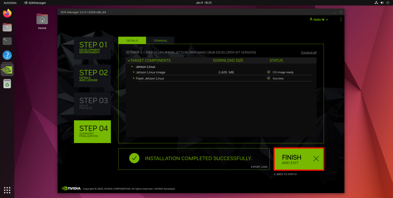393x198 pixels.
Task: Switch to the Terminal tab
Action: (160, 40)
